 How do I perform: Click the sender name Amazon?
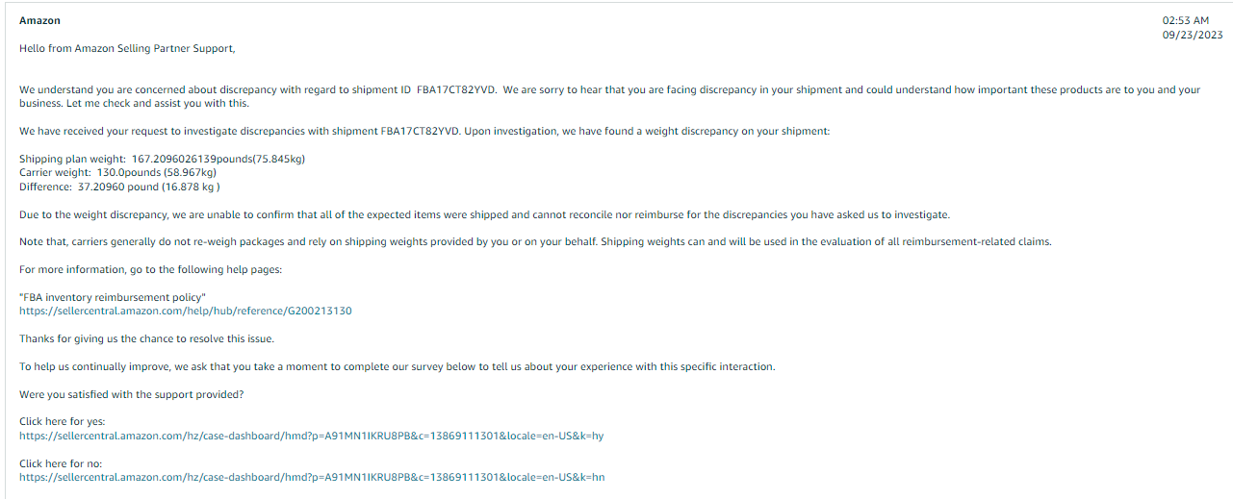point(39,21)
